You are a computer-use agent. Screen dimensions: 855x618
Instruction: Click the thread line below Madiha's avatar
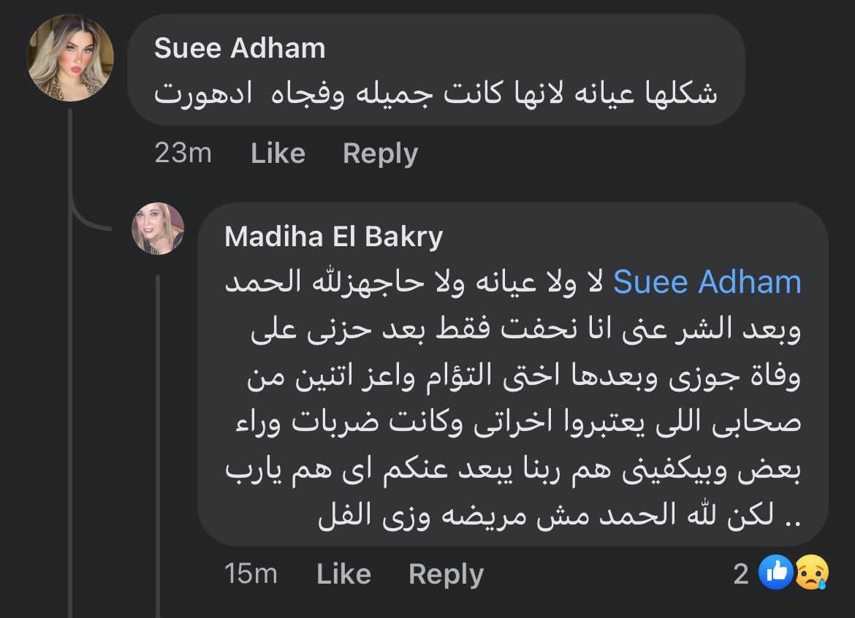pyautogui.click(x=158, y=438)
